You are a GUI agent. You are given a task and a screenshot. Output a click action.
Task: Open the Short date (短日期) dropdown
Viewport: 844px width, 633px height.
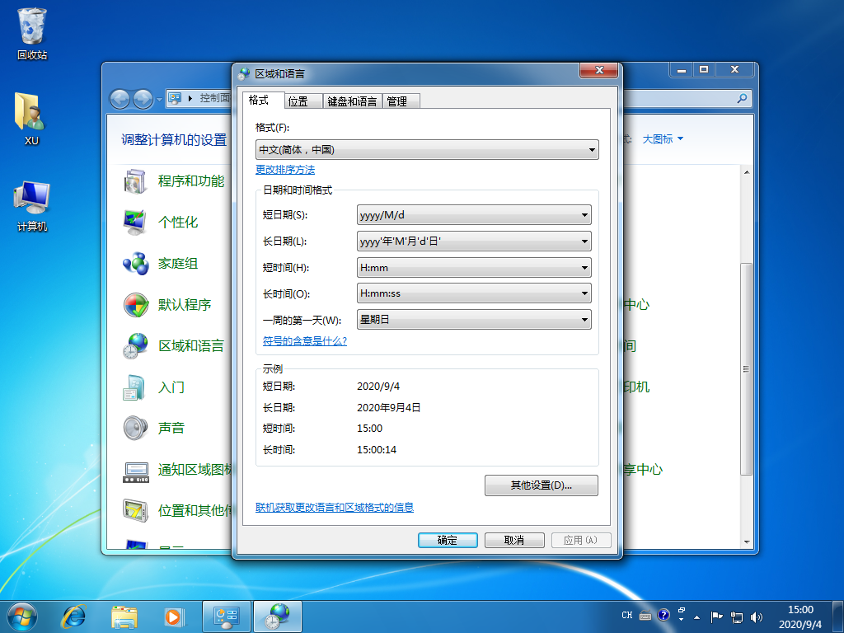(474, 215)
